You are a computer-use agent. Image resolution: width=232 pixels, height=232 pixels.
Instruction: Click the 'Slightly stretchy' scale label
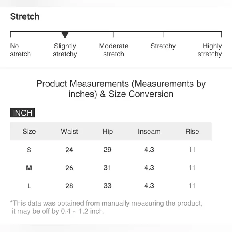(x=65, y=50)
